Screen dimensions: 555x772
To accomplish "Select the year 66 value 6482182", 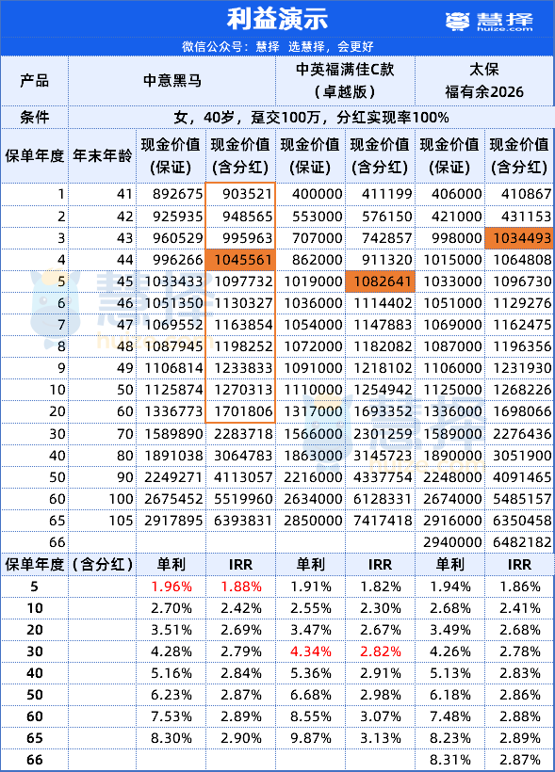I will click(519, 542).
